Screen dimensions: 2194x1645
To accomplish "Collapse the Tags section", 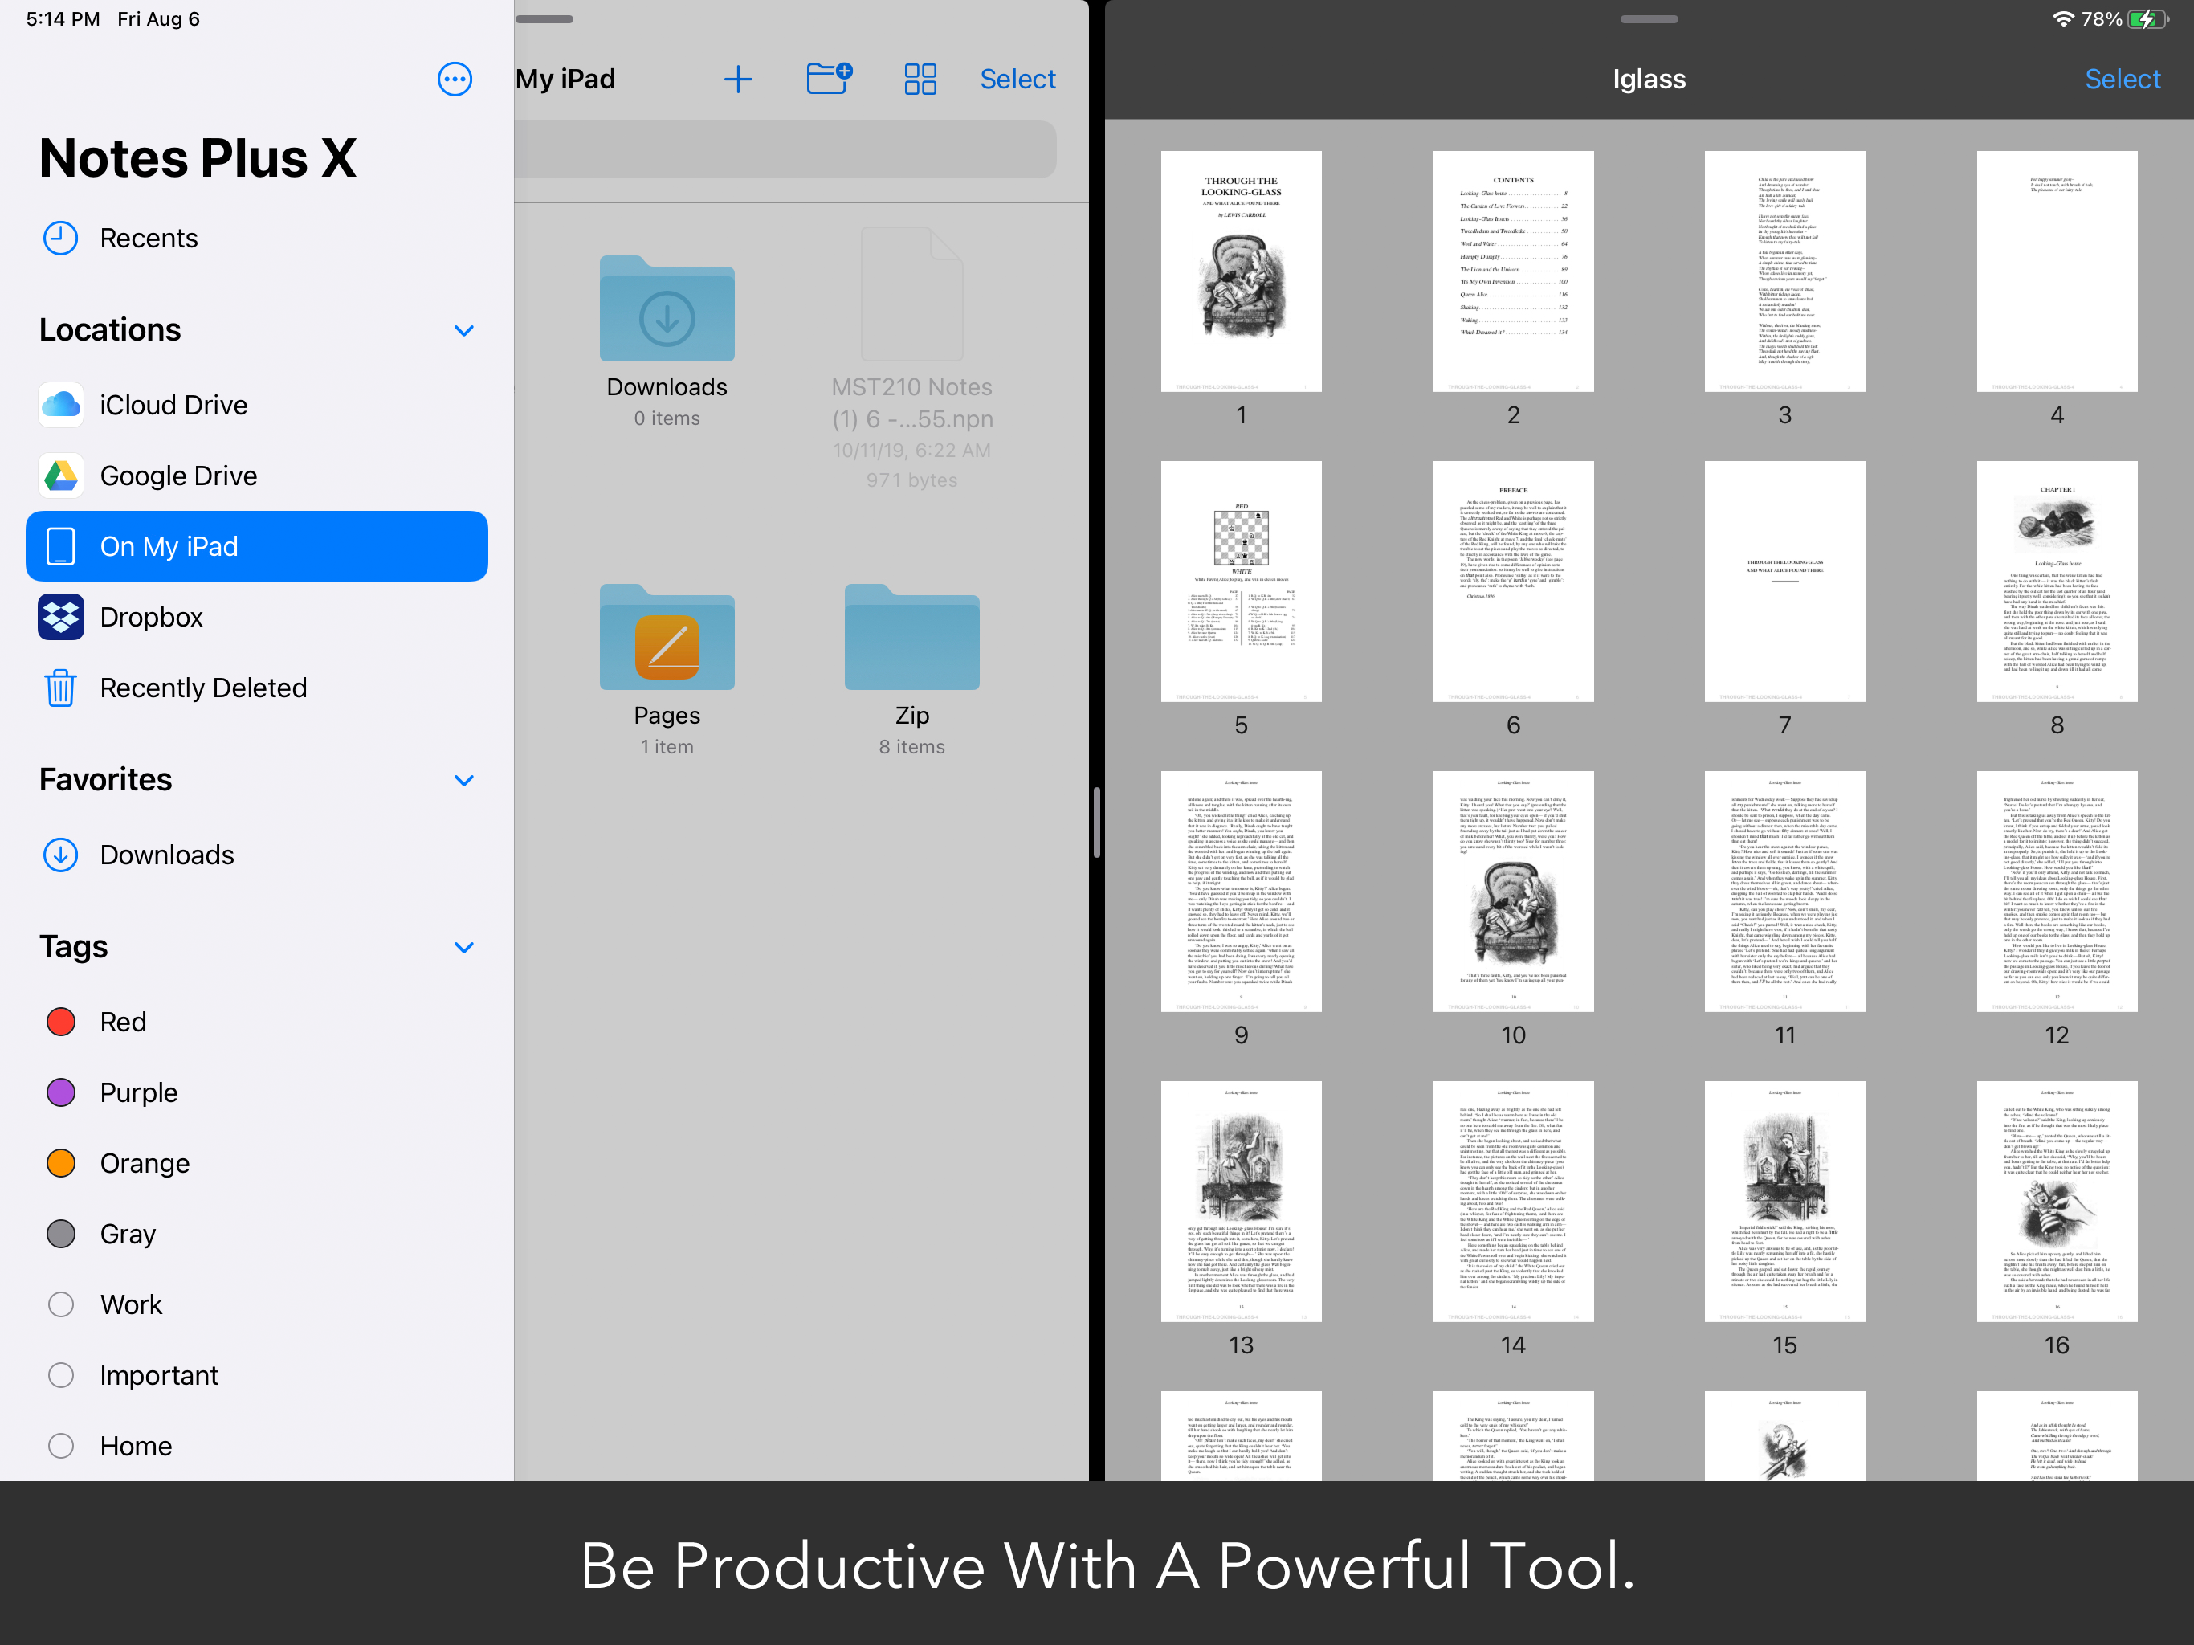I will (463, 946).
